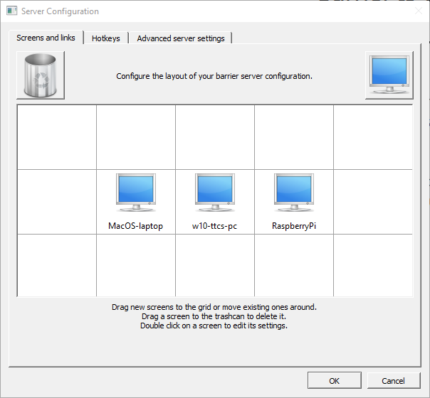
Task: Click the MacOS-laptop name label
Action: pos(135,226)
